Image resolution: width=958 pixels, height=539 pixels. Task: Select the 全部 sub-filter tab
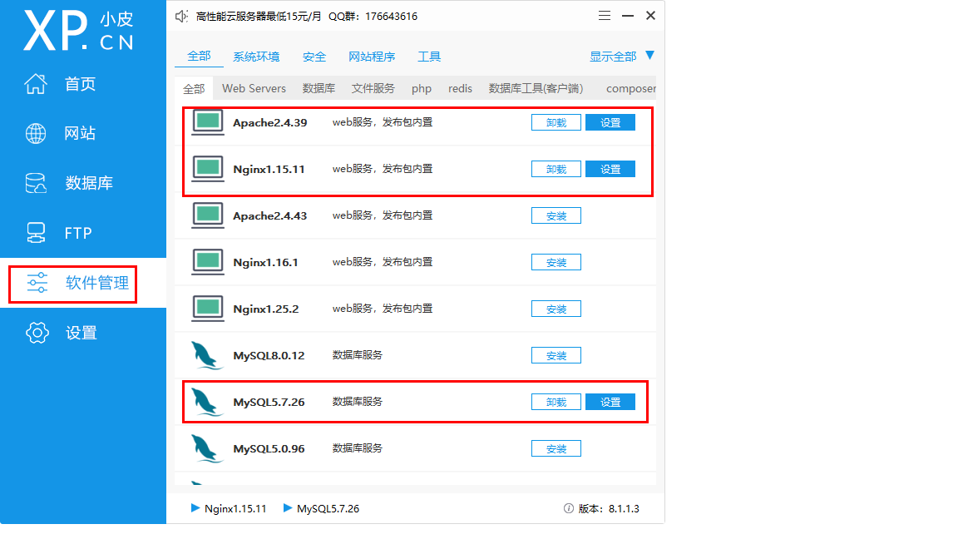point(194,89)
